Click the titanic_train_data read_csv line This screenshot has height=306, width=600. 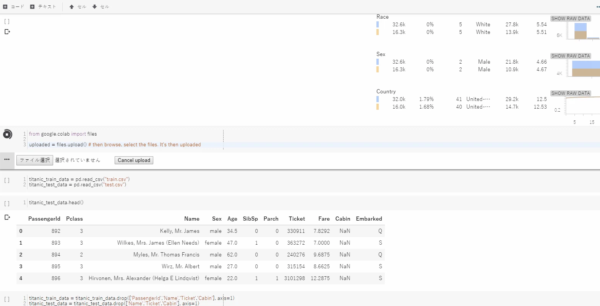[x=79, y=179]
